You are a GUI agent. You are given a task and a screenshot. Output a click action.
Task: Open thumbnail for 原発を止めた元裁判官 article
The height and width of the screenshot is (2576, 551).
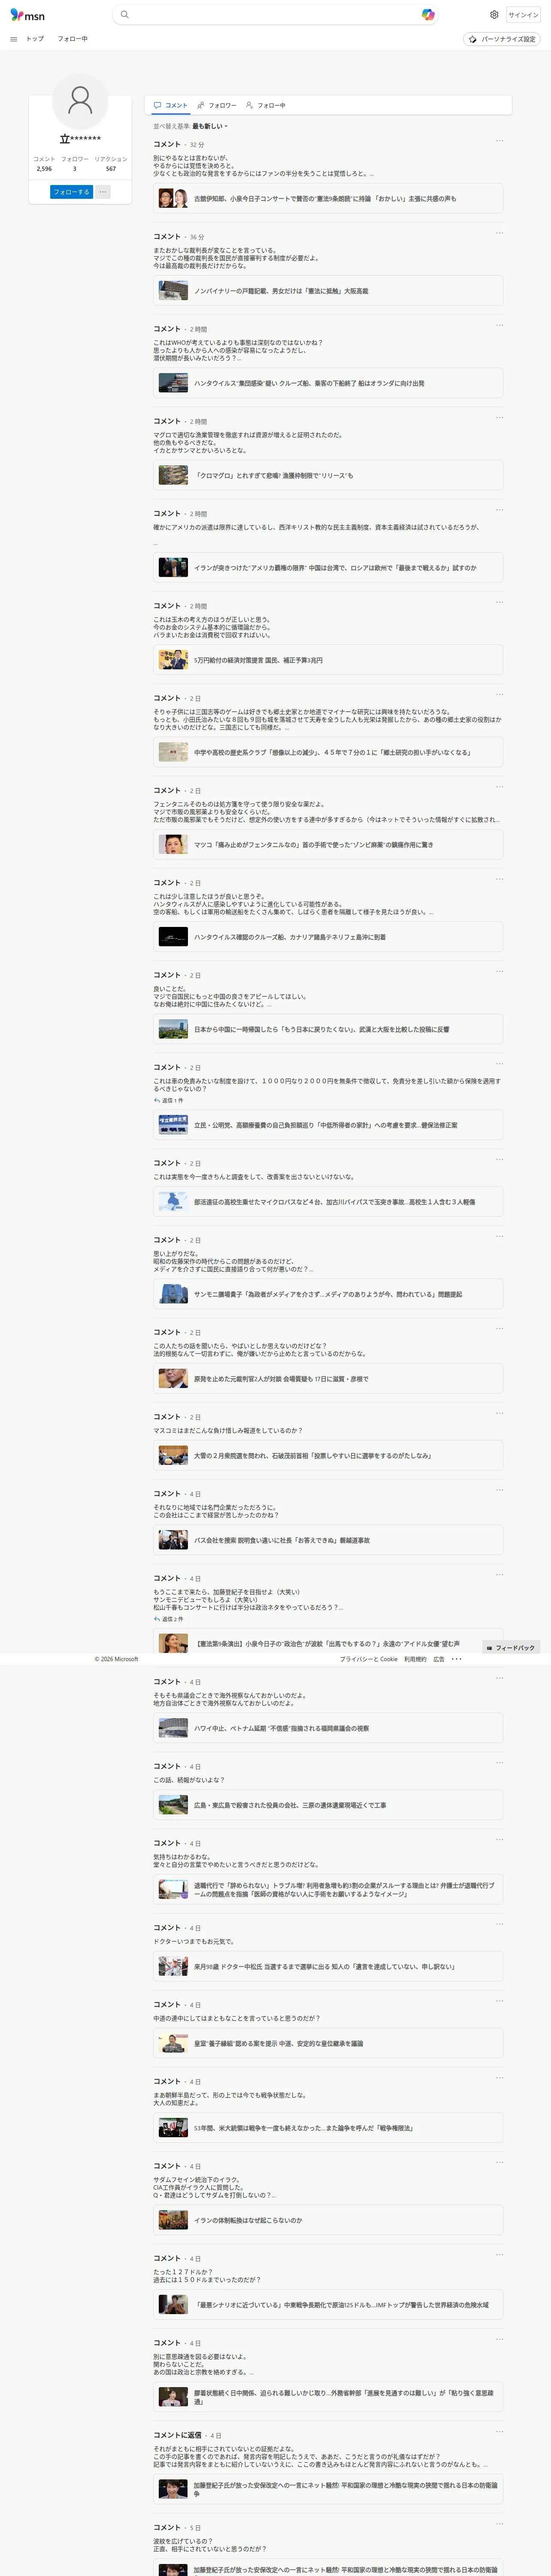point(173,1379)
